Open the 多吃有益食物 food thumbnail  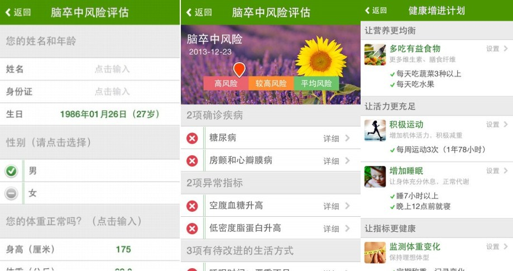pyautogui.click(x=375, y=54)
